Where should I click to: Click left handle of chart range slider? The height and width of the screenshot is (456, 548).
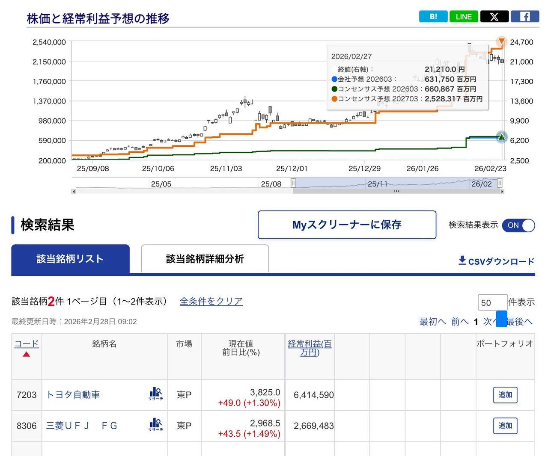tap(293, 183)
